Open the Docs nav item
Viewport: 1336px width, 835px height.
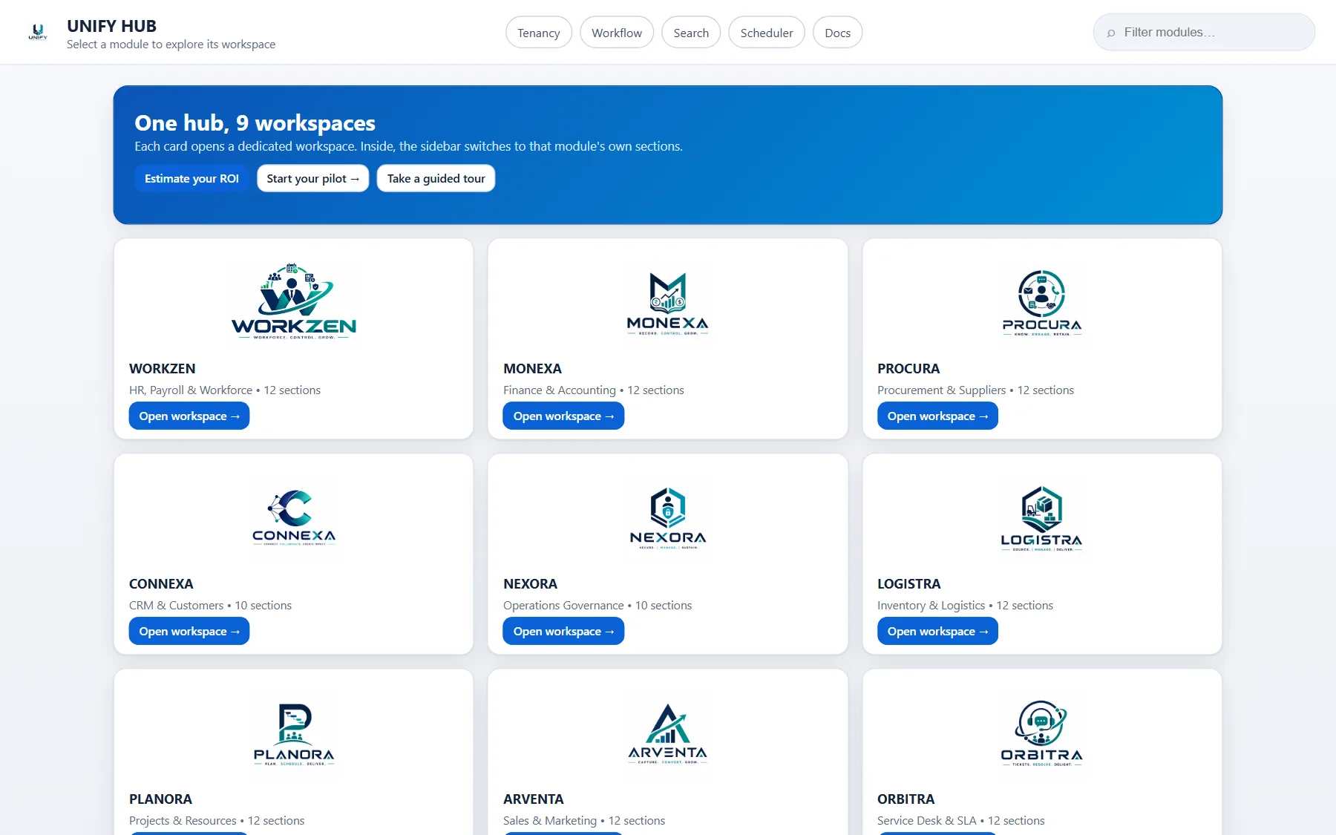[838, 33]
